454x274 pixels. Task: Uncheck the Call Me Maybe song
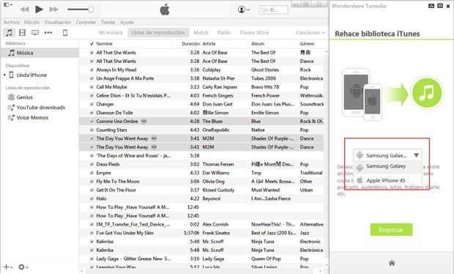pyautogui.click(x=92, y=87)
